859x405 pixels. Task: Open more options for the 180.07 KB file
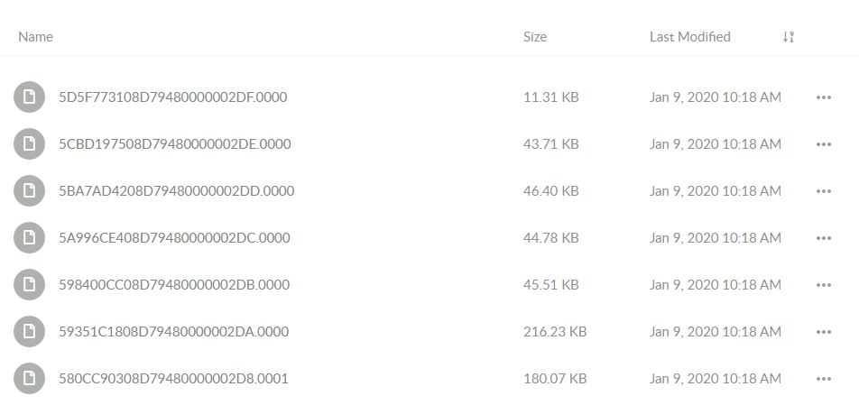tap(824, 379)
